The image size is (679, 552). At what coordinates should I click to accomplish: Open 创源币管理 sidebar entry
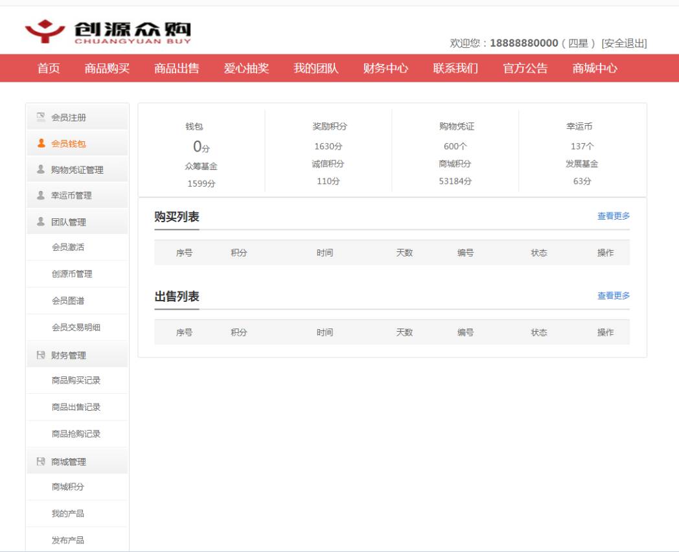pyautogui.click(x=72, y=273)
